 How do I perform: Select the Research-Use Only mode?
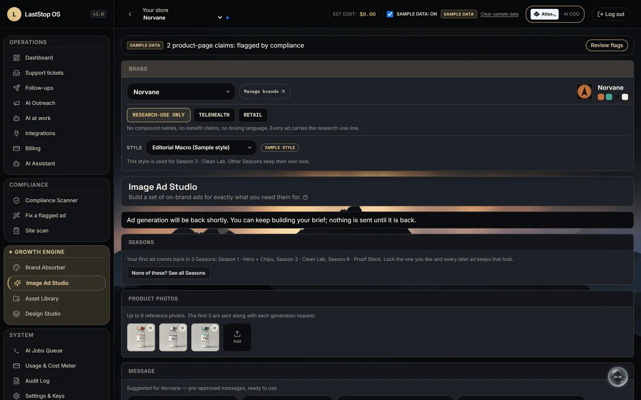pos(159,115)
